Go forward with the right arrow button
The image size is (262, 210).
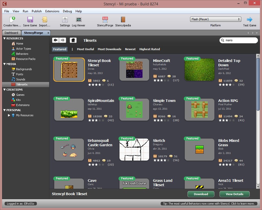[x=63, y=40]
